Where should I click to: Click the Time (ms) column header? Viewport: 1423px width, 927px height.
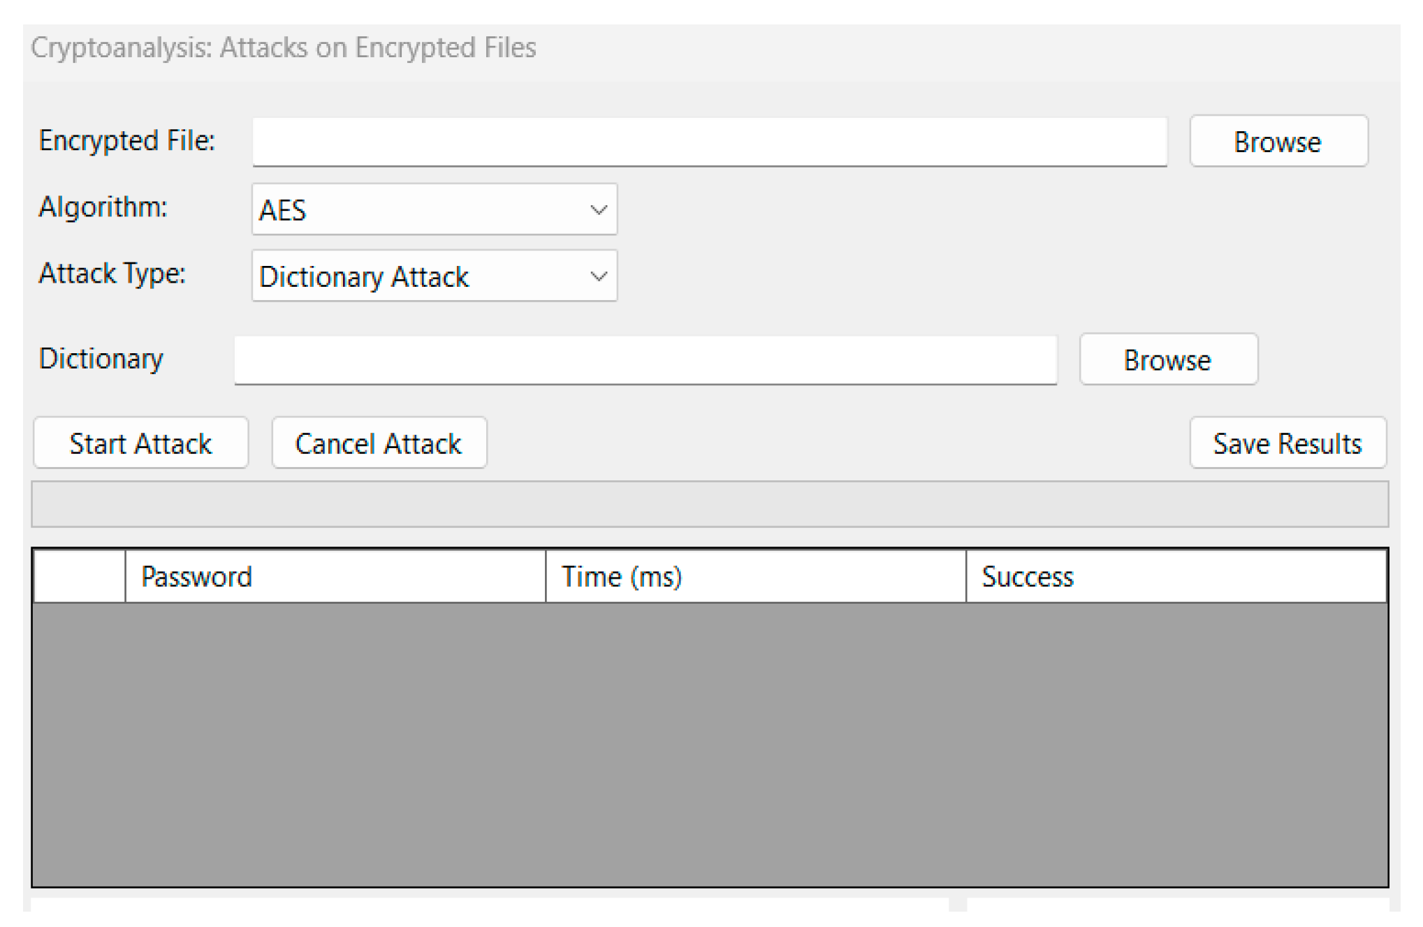[x=754, y=577]
